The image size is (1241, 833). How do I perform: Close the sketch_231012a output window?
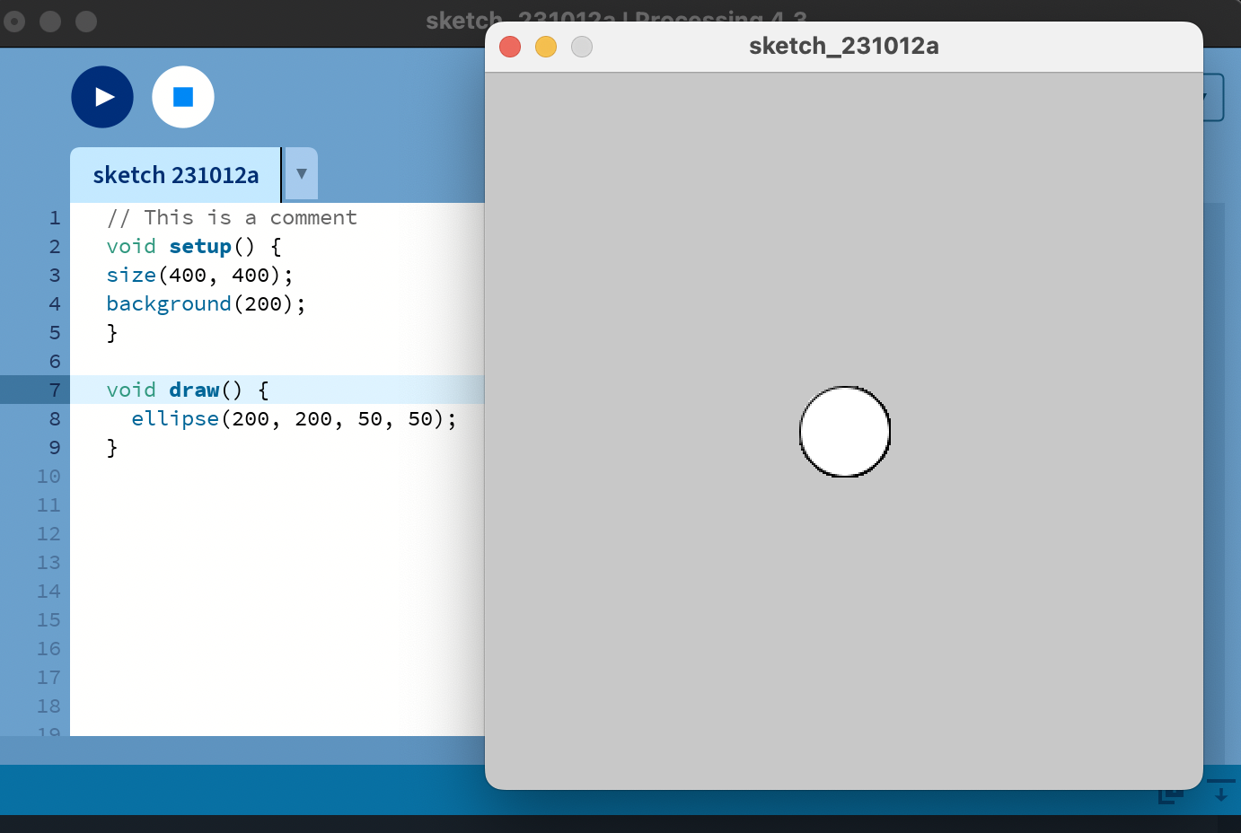[x=510, y=47]
